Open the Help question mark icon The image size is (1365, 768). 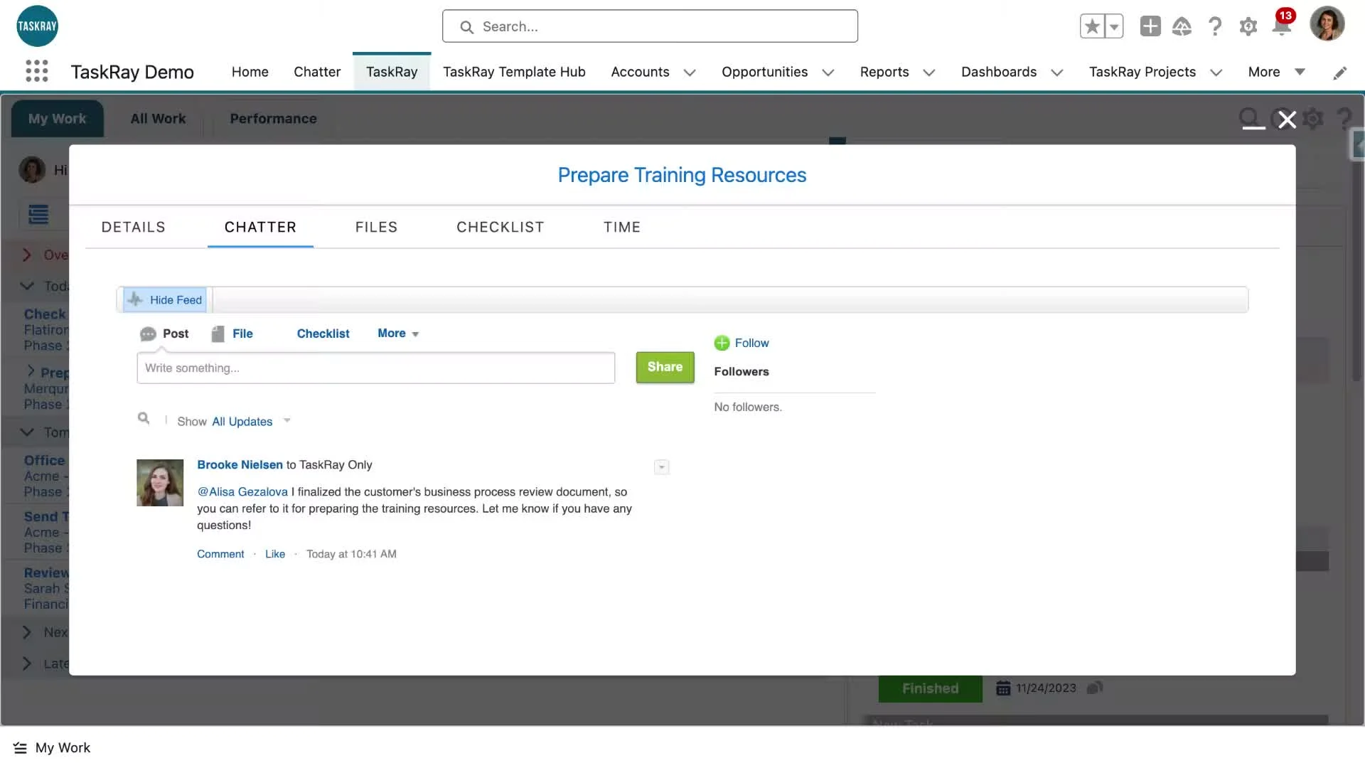(x=1215, y=27)
